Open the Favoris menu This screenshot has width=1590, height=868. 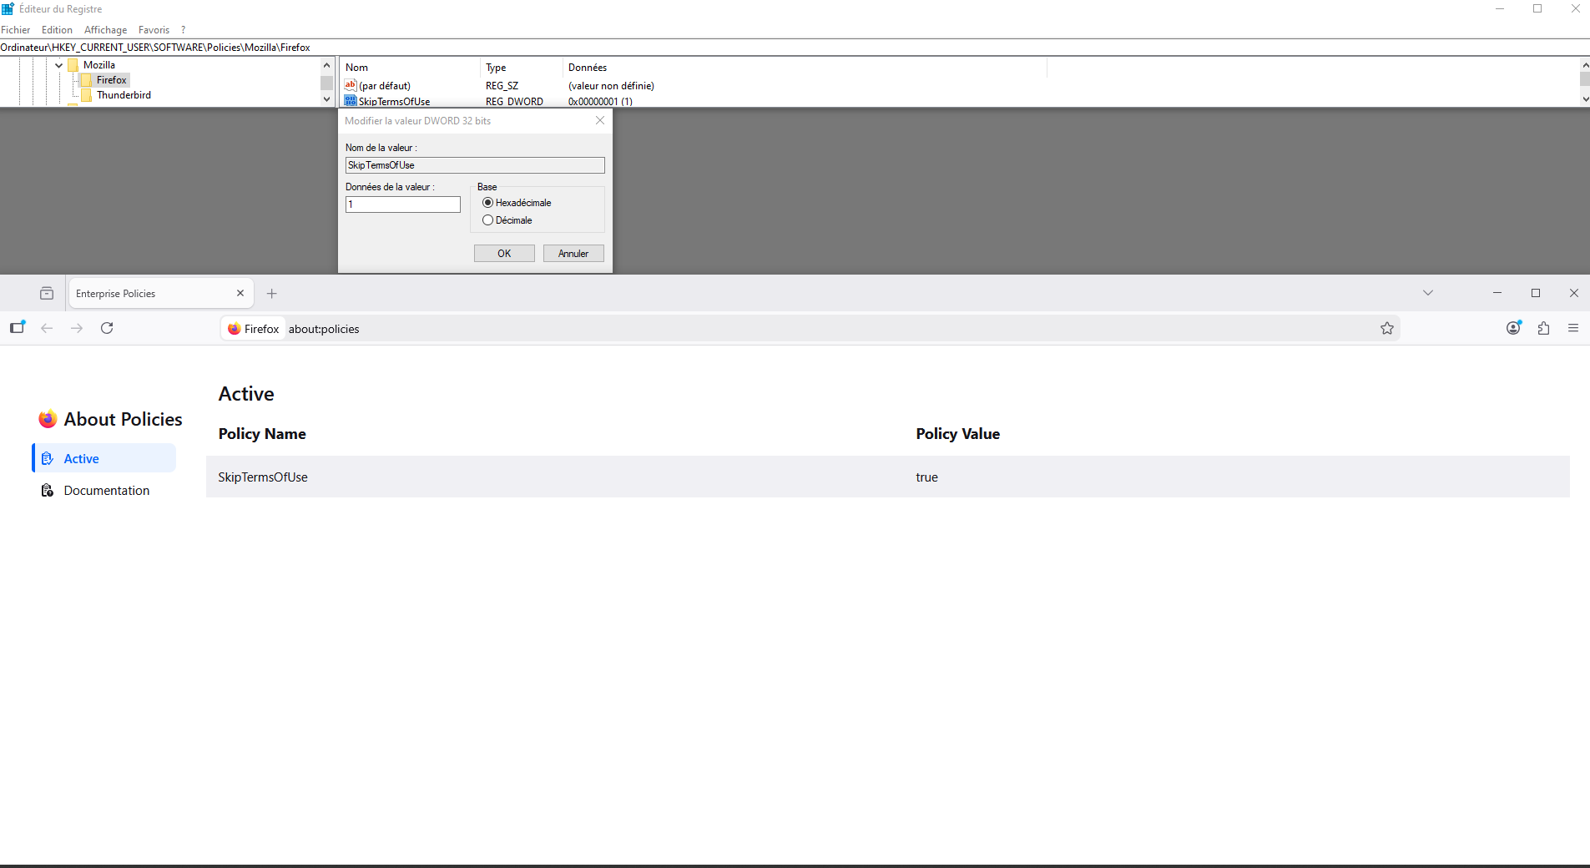point(154,30)
